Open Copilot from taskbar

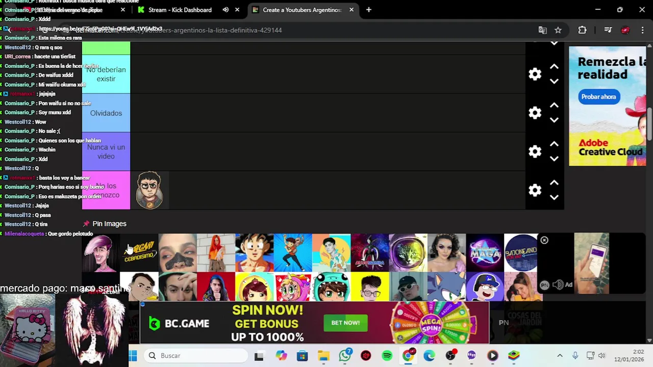click(281, 356)
